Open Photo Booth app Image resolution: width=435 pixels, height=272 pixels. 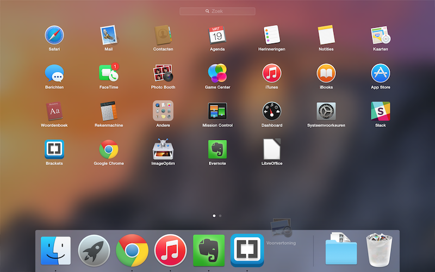[163, 73]
